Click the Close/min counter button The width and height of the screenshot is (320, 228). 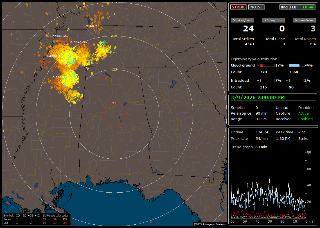(273, 20)
